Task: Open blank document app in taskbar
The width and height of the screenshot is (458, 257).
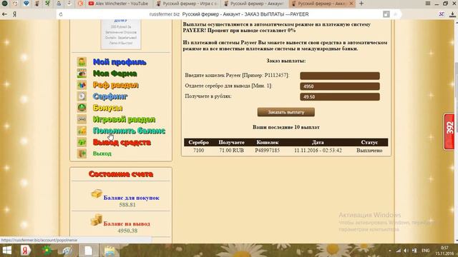Action: [88, 251]
